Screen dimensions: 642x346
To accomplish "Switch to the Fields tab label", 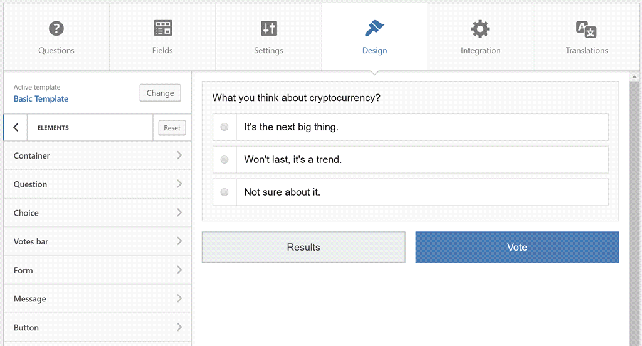I will pos(162,50).
